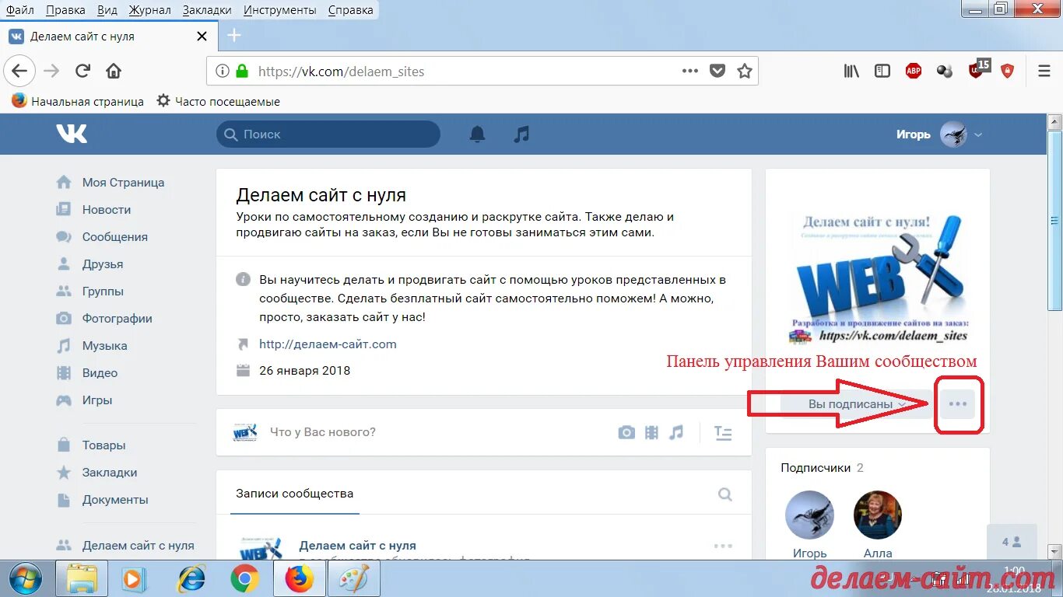Open VK notifications bell
Viewport: 1063px width, 597px height.
pos(477,134)
